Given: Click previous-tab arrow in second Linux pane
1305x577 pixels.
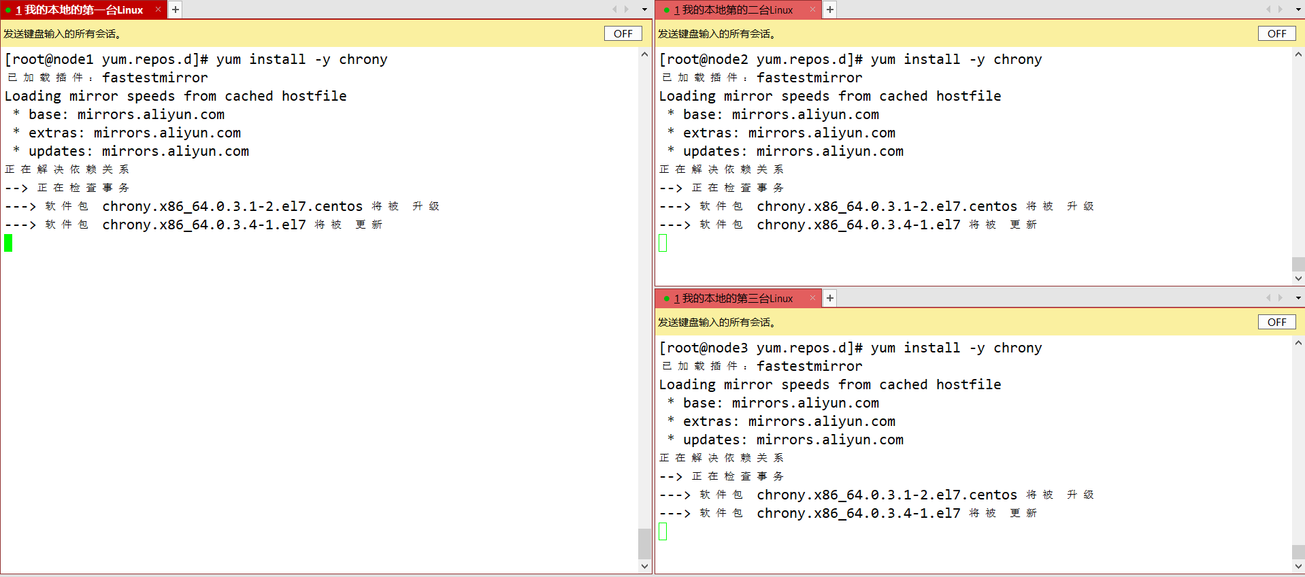Looking at the screenshot, I should 1268,10.
